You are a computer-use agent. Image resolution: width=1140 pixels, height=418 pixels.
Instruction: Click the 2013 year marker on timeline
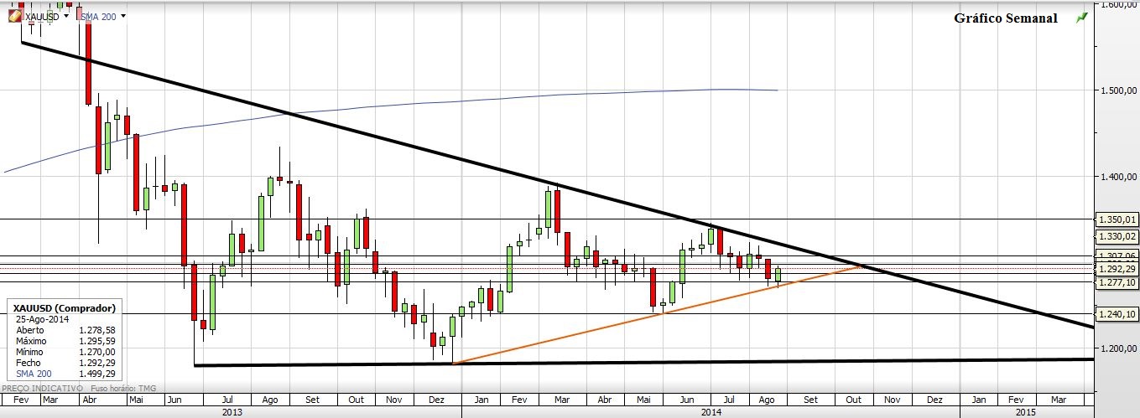coord(232,411)
